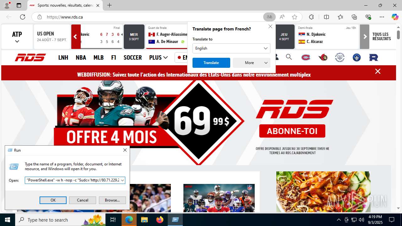
Task: Open the NBA section
Action: 81,57
